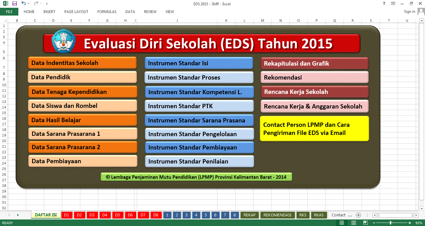The height and width of the screenshot is (226, 425).
Task: Open the VIEW ribbon tab
Action: click(x=170, y=12)
